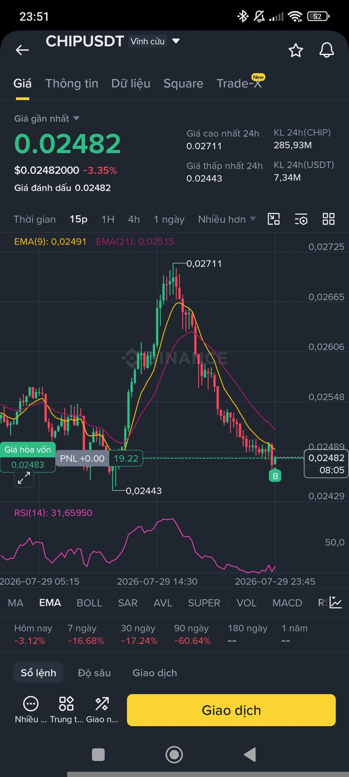Select 1H timeframe
Screen dimensions: 349x777
coord(108,220)
